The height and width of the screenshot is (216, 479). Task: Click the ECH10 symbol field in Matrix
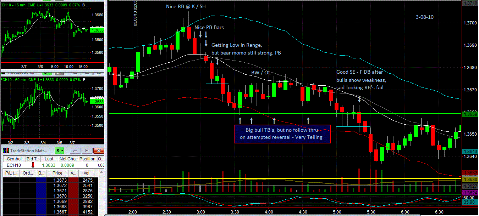[x=14, y=165]
